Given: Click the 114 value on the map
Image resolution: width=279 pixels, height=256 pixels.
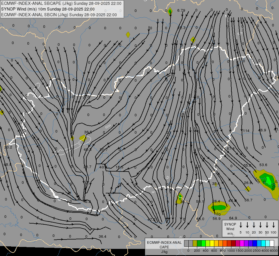Looking at the screenshot, I should tap(246, 131).
